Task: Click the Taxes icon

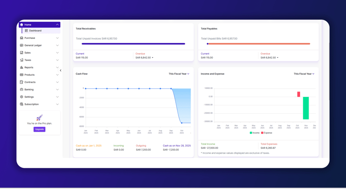Action: pos(22,60)
